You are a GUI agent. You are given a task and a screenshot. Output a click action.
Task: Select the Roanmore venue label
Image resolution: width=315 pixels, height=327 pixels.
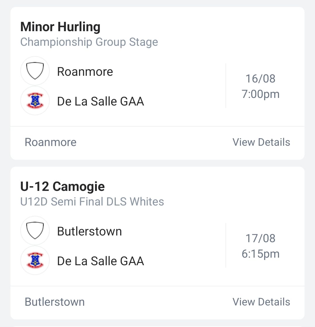point(50,142)
